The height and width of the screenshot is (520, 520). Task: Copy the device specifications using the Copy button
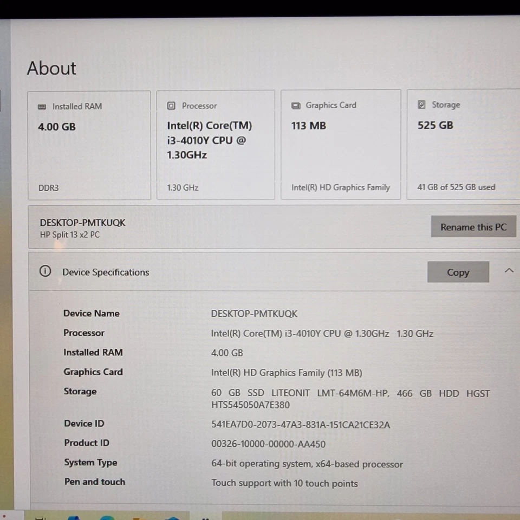pyautogui.click(x=458, y=272)
